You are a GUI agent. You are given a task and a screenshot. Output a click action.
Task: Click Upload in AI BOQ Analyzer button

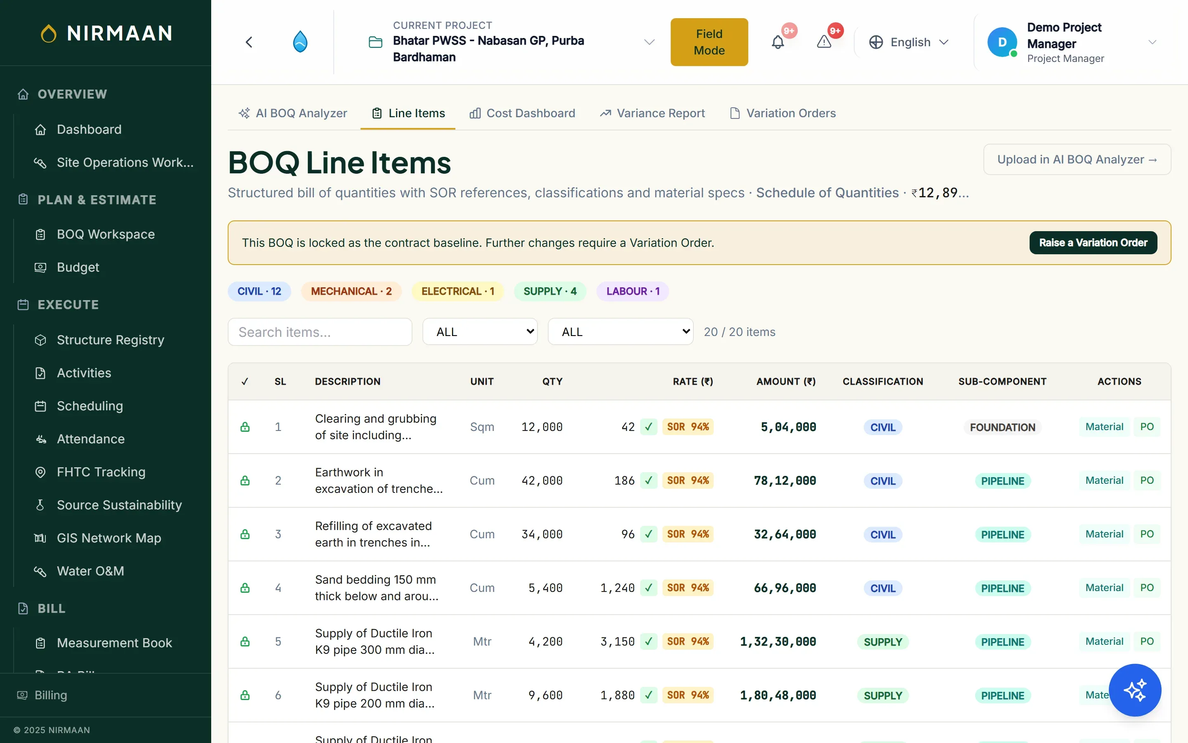pos(1077,159)
